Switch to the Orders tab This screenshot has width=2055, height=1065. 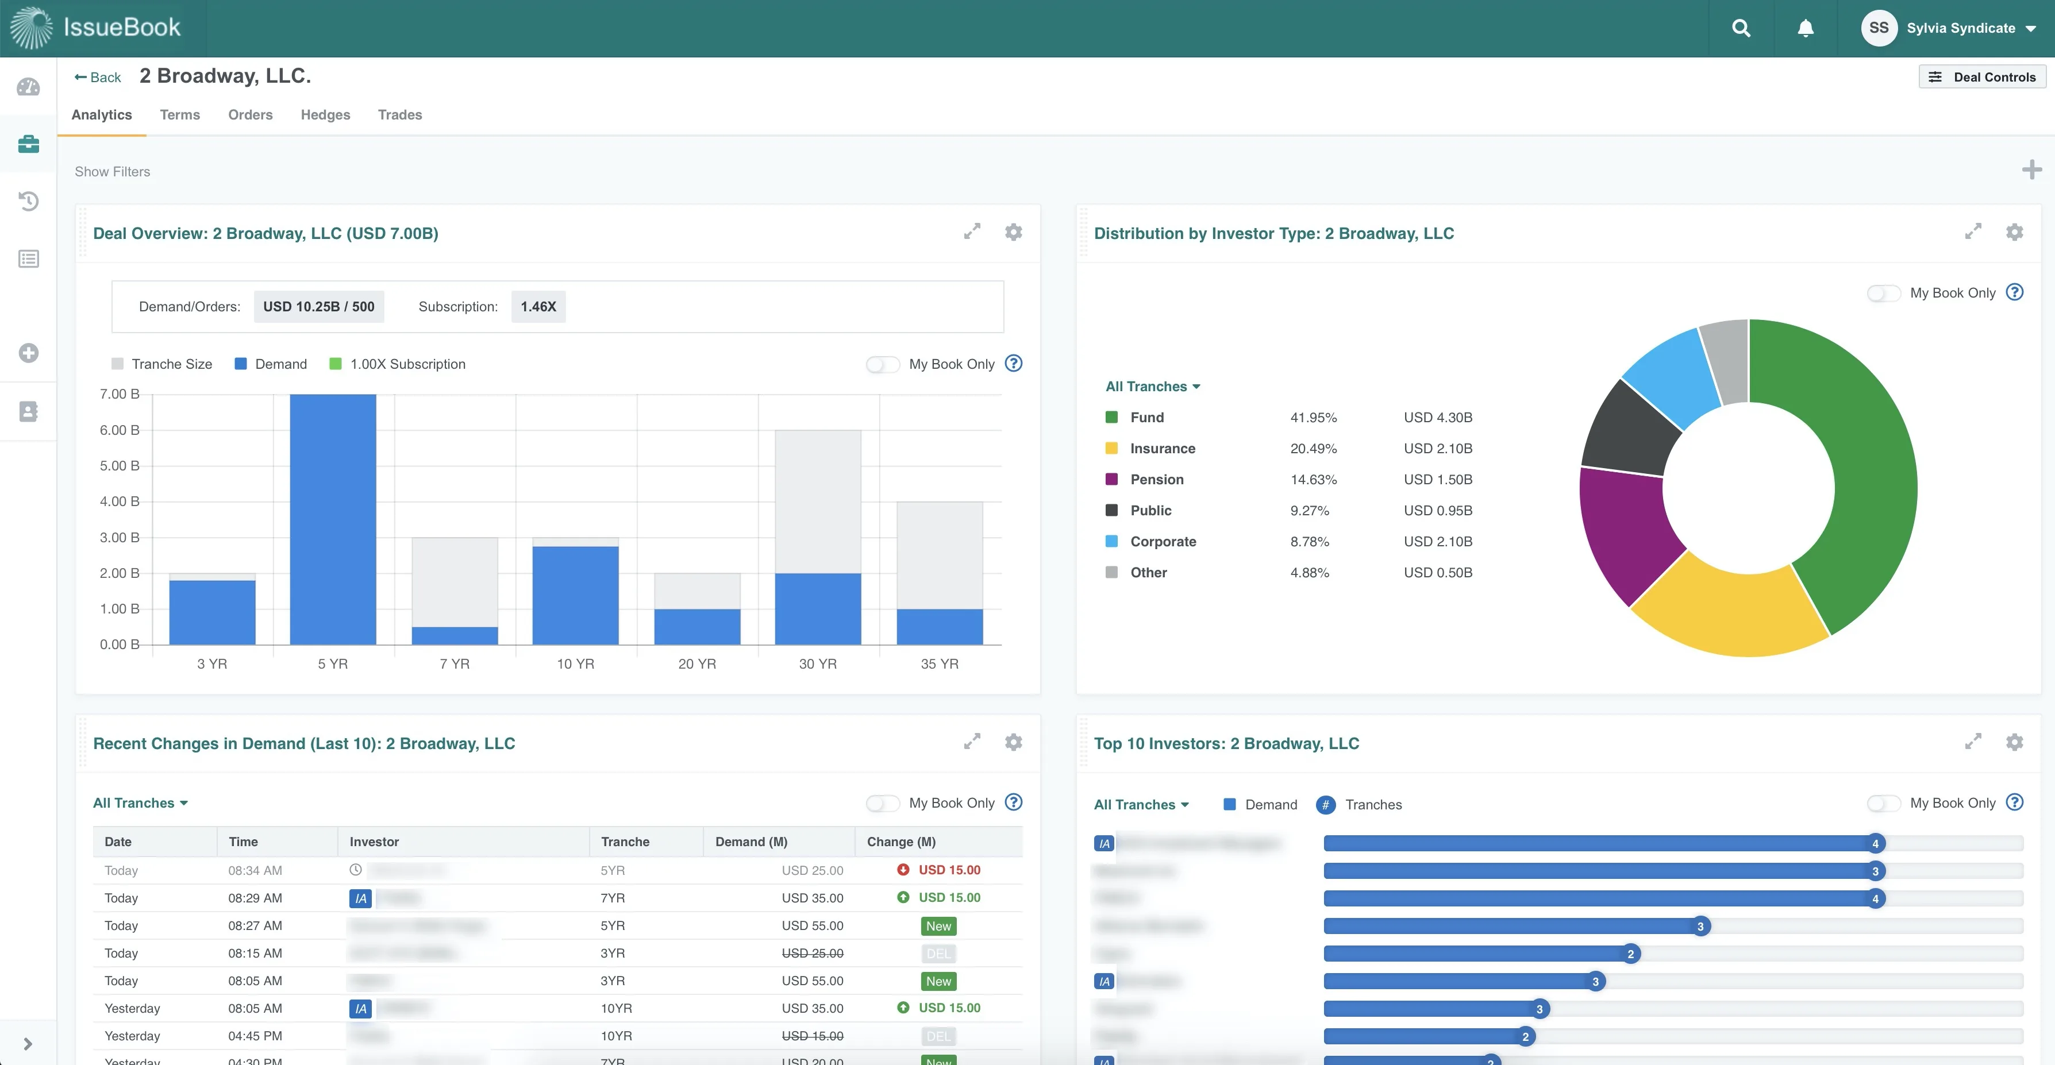(x=250, y=115)
